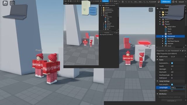Open the MO... tab in right Studio toolbar
Image resolution: width=187 pixels, height=105 pixels.
tap(136, 2)
